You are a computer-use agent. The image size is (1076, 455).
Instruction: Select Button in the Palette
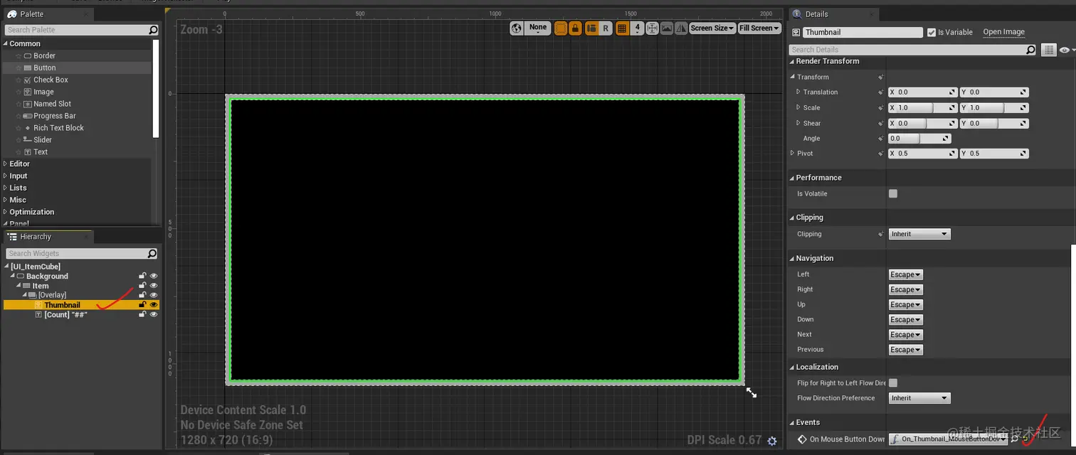[76, 68]
